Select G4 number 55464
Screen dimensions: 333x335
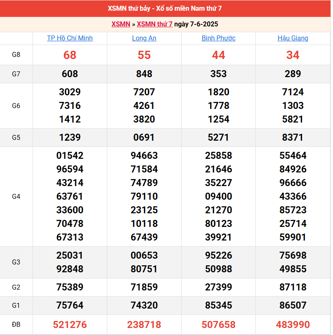pos(293,156)
